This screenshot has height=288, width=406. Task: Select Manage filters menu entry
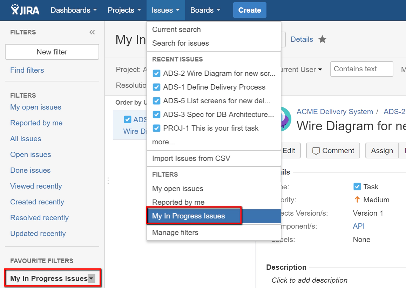click(x=175, y=233)
